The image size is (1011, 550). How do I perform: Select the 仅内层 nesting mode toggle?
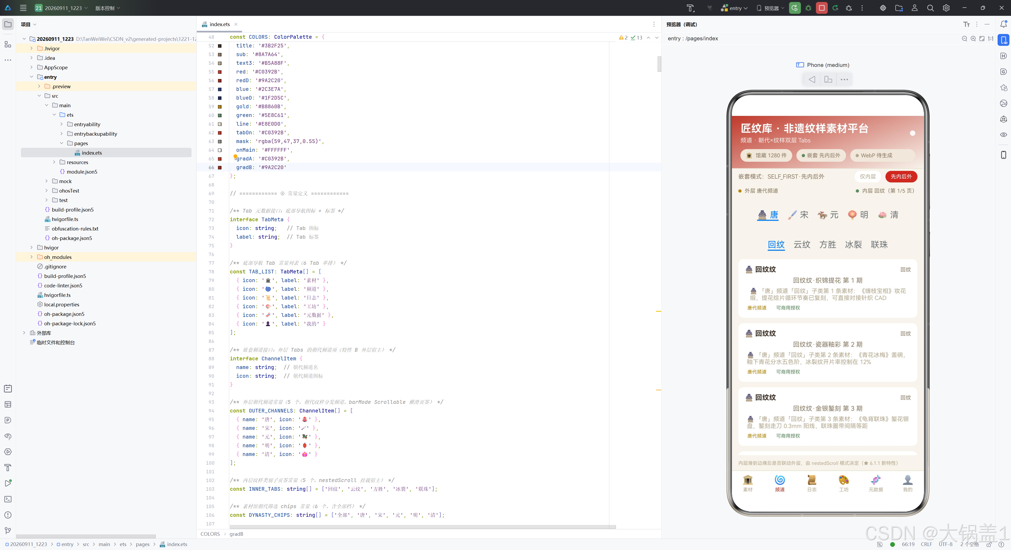click(867, 177)
